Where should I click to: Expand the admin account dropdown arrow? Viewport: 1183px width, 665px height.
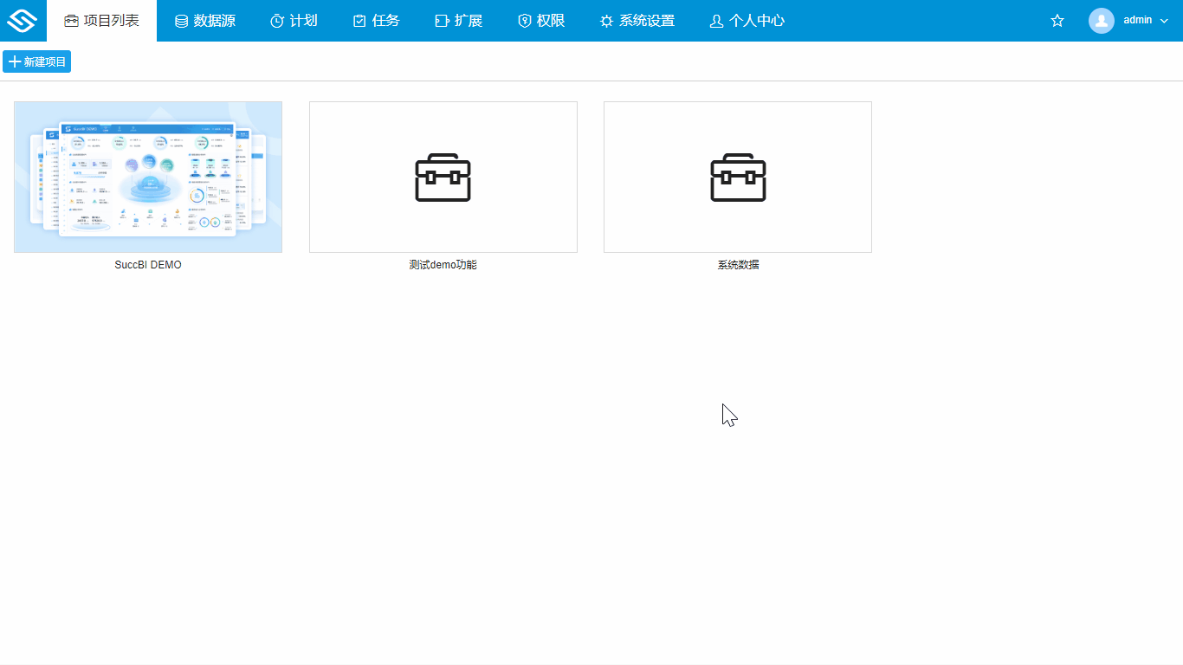click(1166, 20)
